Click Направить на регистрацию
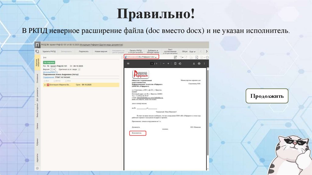The image size is (312, 175). (118, 51)
